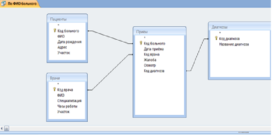This screenshot has height=135, width=272.
Task: Select ФИО field in Врачи table
Action: (x=61, y=95)
